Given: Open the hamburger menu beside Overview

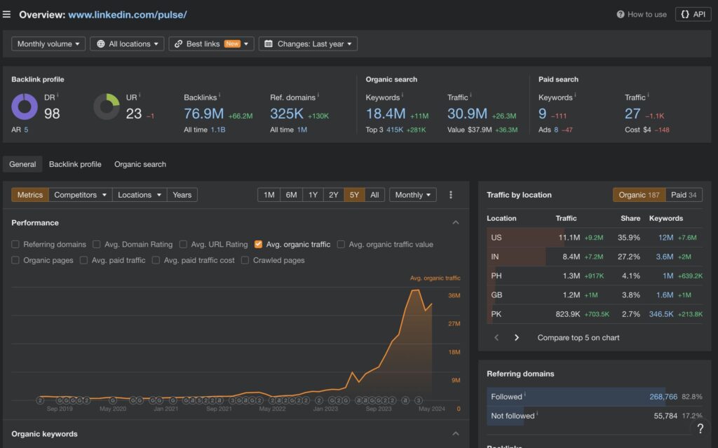Looking at the screenshot, I should pos(6,14).
